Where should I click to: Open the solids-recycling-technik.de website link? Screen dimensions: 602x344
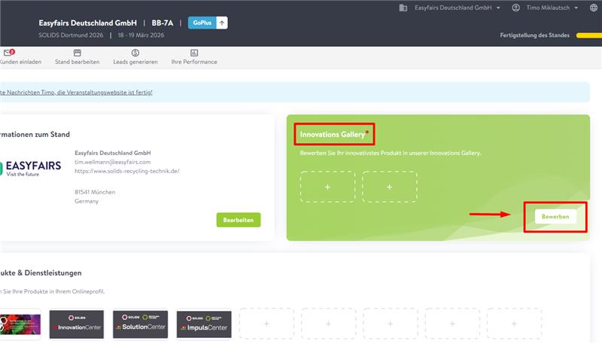click(126, 171)
